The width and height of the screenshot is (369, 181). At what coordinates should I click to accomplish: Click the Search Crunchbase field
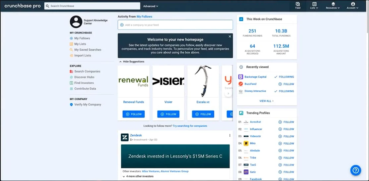[92, 6]
